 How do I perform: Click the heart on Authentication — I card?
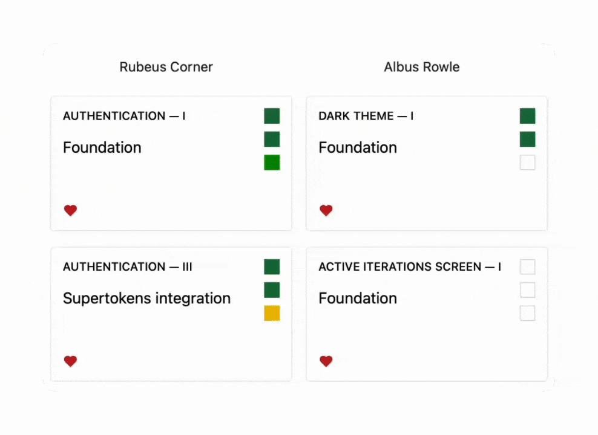(71, 210)
